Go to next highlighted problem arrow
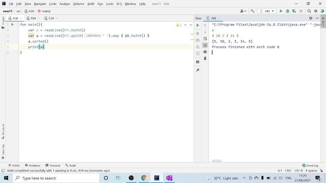This screenshot has height=183, width=326. (x=191, y=25)
